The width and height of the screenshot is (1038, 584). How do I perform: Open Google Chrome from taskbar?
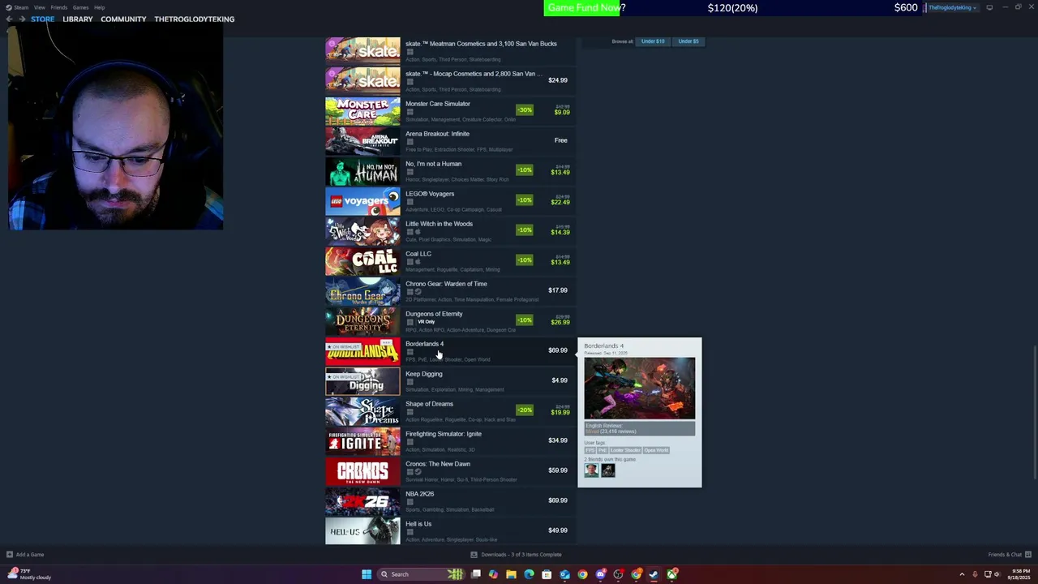(582, 574)
